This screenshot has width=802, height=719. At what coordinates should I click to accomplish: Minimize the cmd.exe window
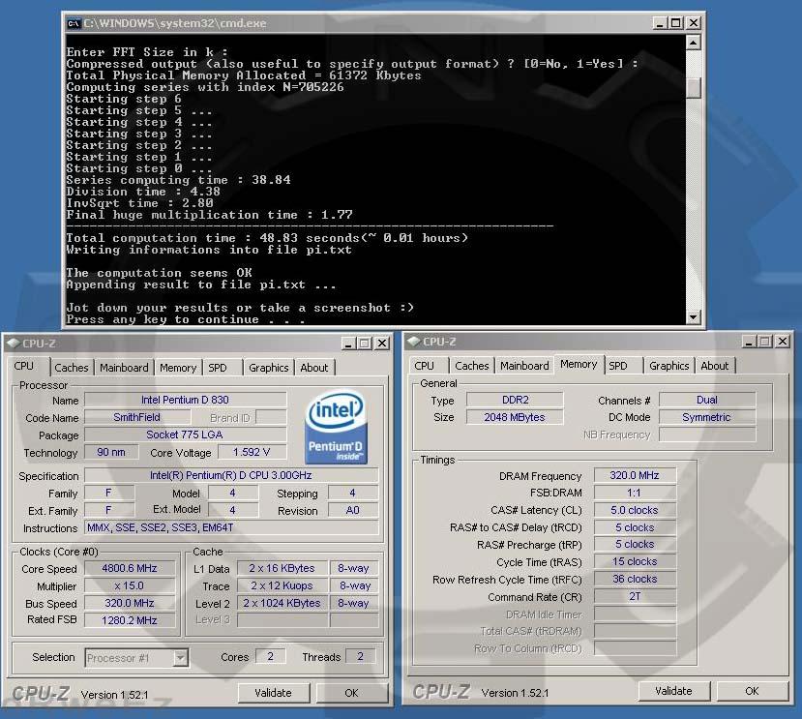coord(660,23)
